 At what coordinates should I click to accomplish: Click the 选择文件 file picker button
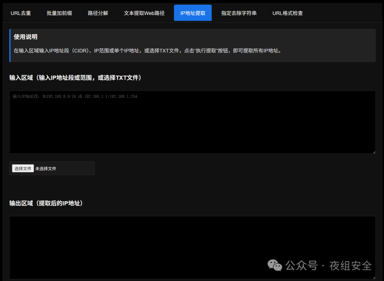tap(23, 168)
